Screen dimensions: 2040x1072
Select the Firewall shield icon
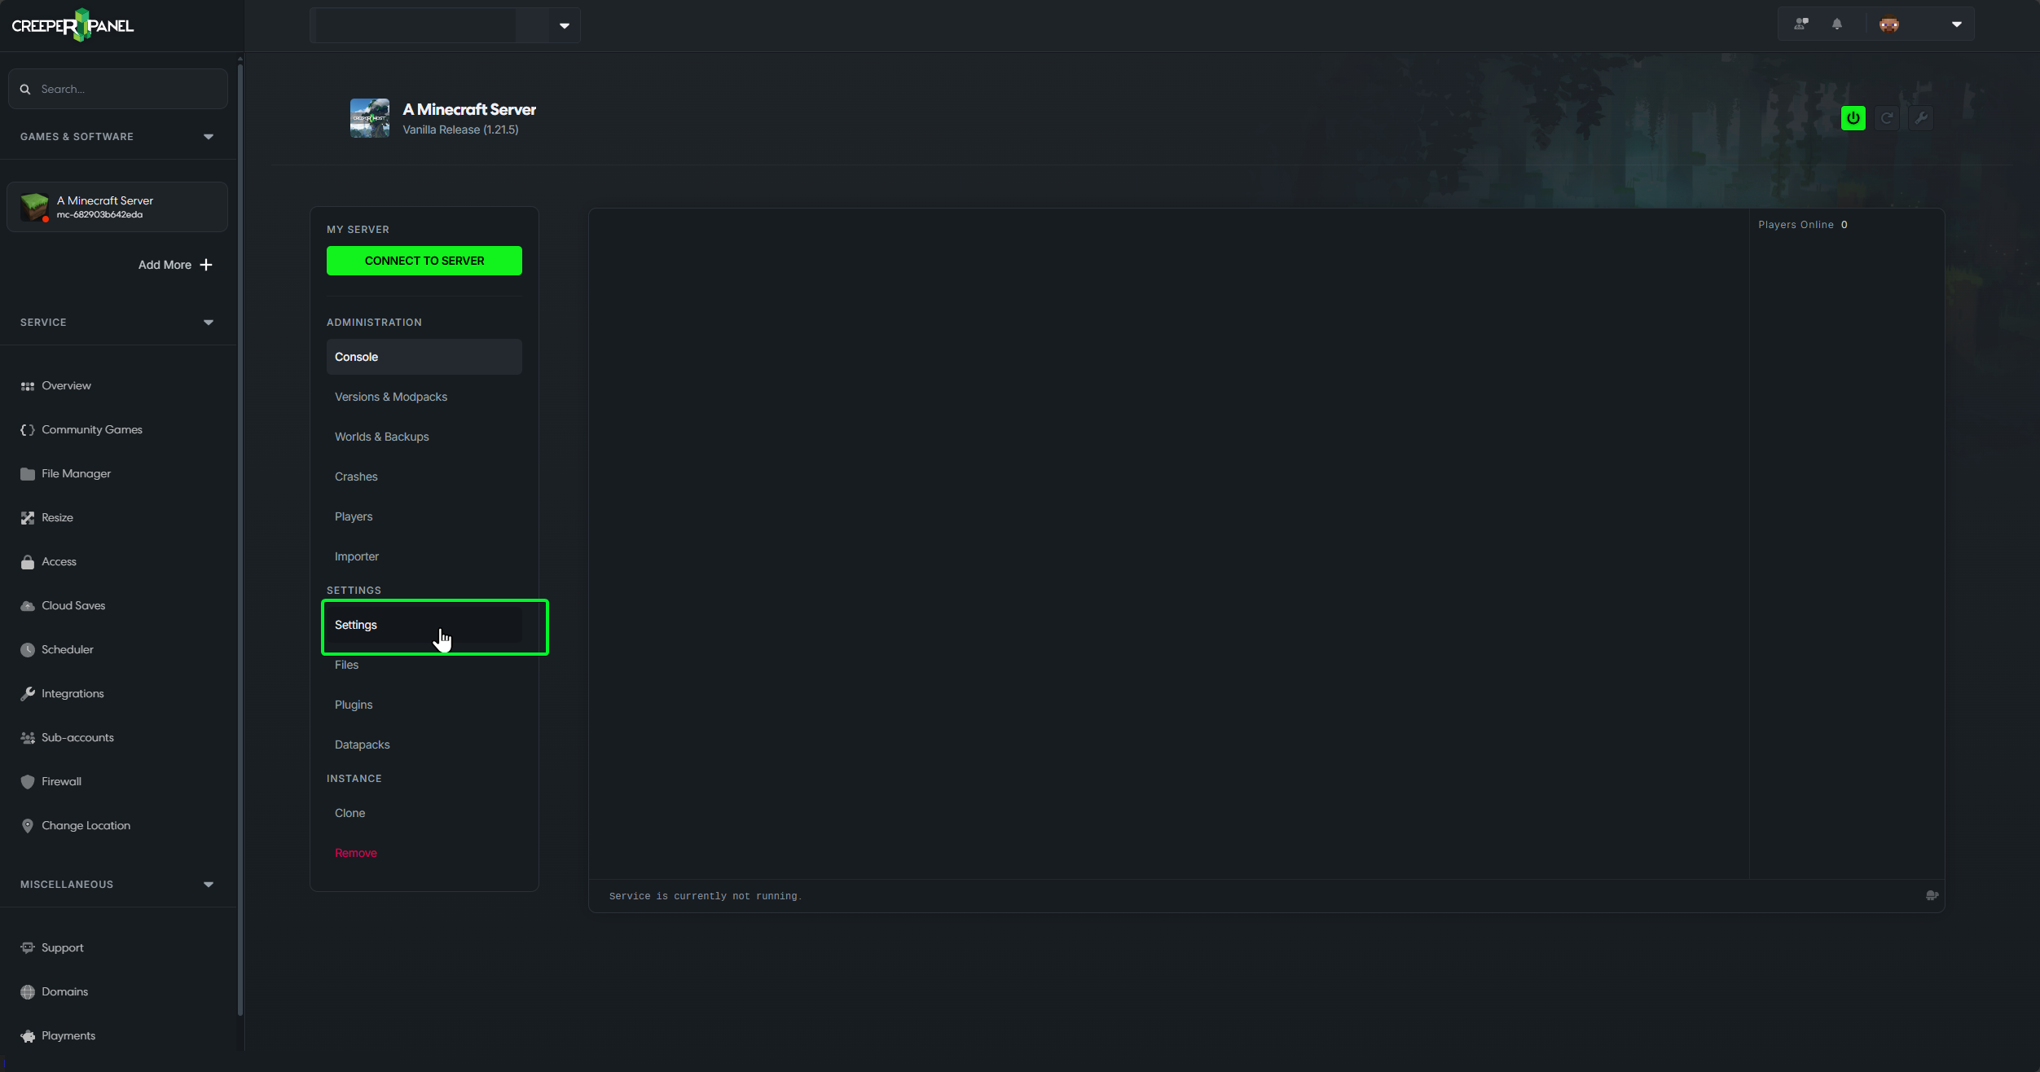coord(27,781)
